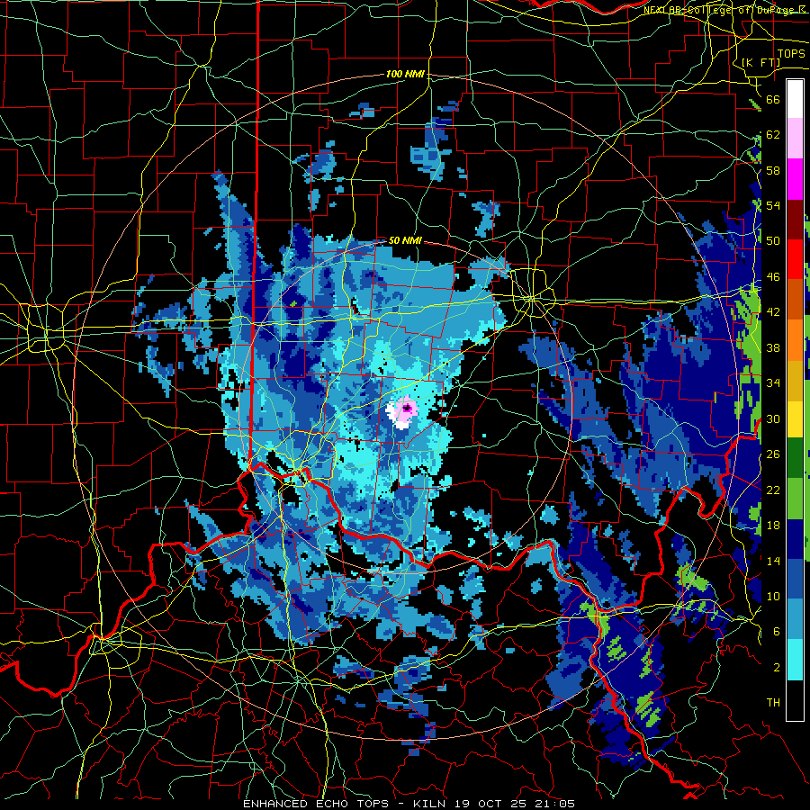
Task: Click the 58 label on tops scale
Action: [x=773, y=170]
